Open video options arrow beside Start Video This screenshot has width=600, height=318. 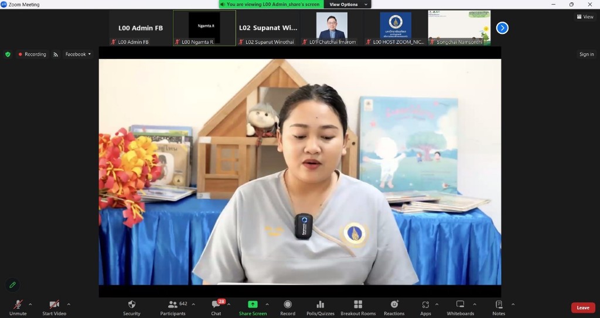click(x=69, y=304)
